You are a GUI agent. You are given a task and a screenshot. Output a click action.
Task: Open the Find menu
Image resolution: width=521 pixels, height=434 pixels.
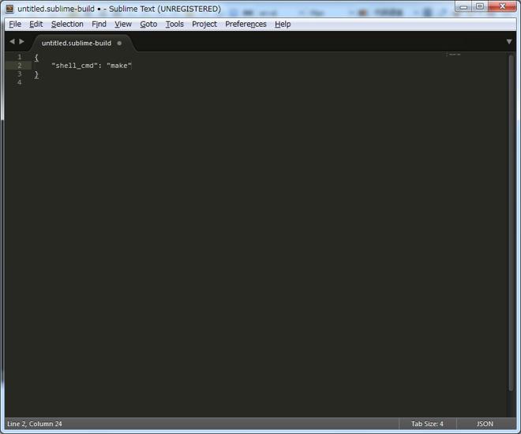pos(99,24)
